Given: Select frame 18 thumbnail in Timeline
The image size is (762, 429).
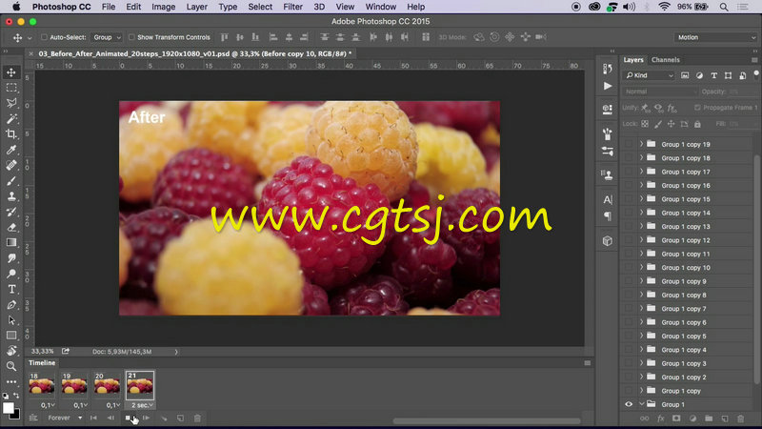Looking at the screenshot, I should 41,386.
